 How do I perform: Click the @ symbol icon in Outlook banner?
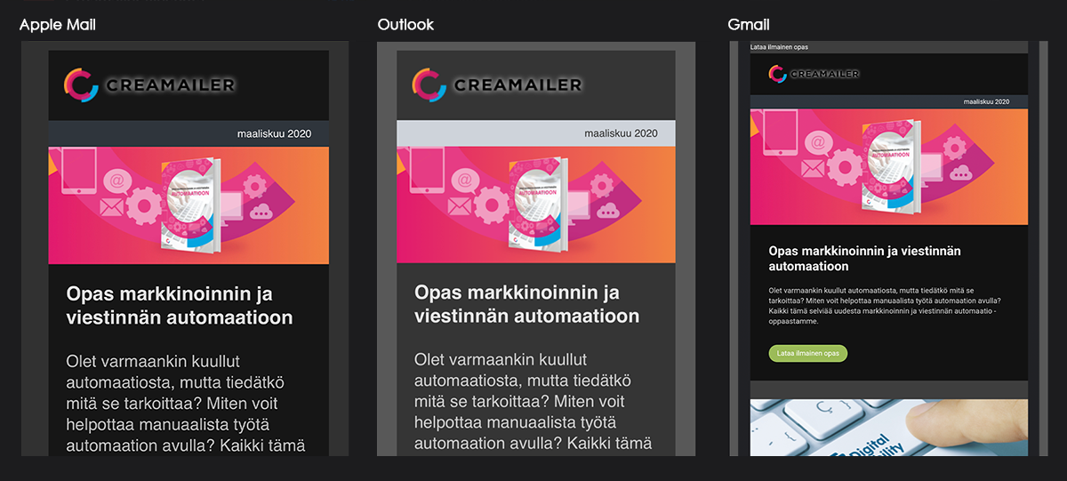[465, 181]
